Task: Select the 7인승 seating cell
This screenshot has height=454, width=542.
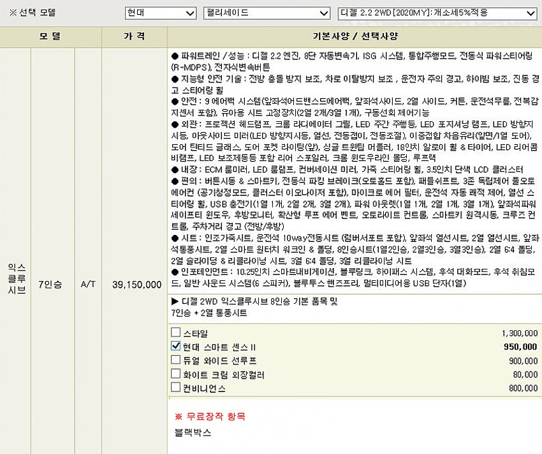Action: coord(50,285)
